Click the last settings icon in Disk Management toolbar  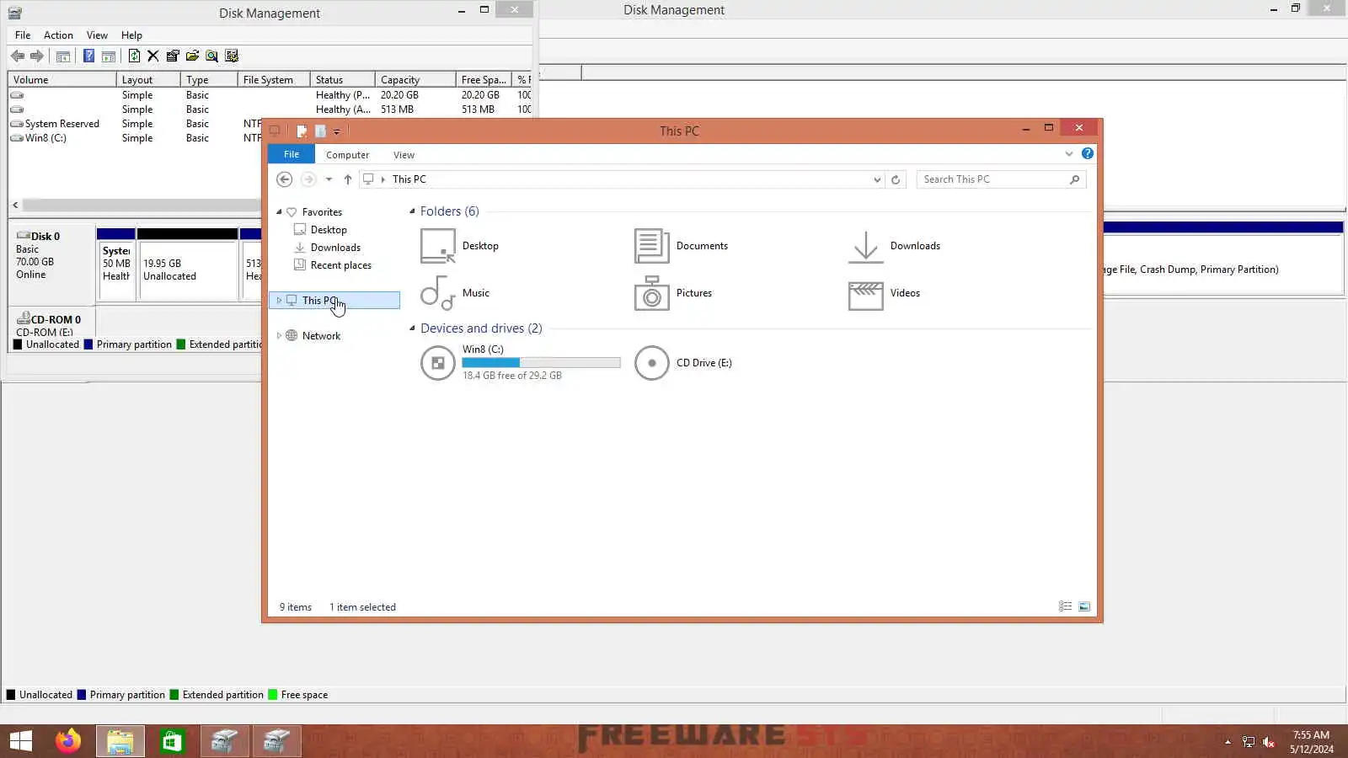click(232, 56)
